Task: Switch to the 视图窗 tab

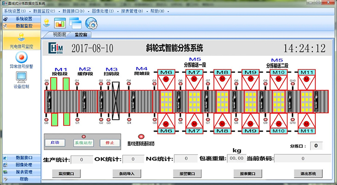Action: [59, 34]
